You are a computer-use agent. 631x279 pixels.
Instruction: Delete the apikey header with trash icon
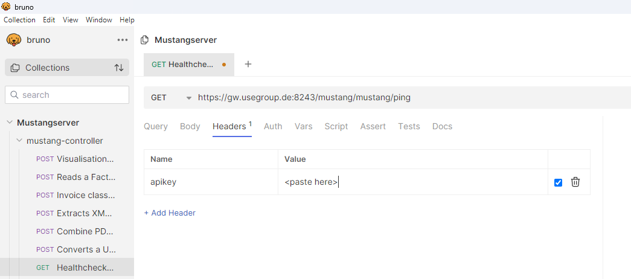tap(575, 182)
